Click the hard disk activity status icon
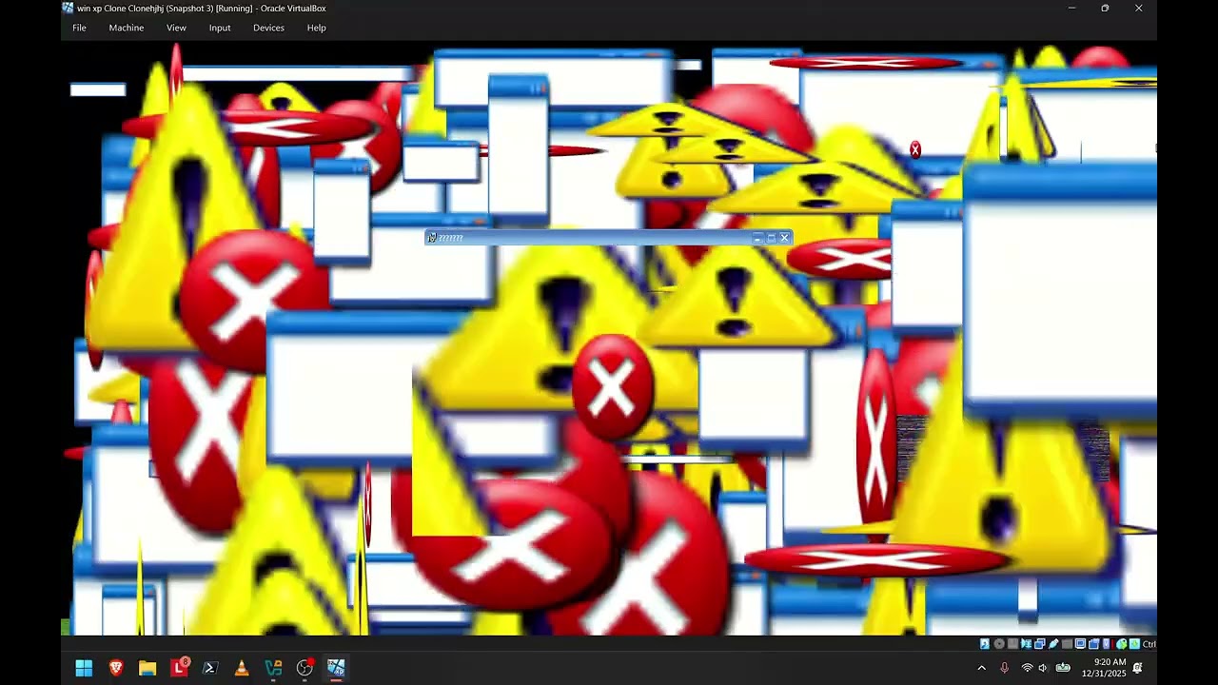The image size is (1218, 685). (x=985, y=644)
